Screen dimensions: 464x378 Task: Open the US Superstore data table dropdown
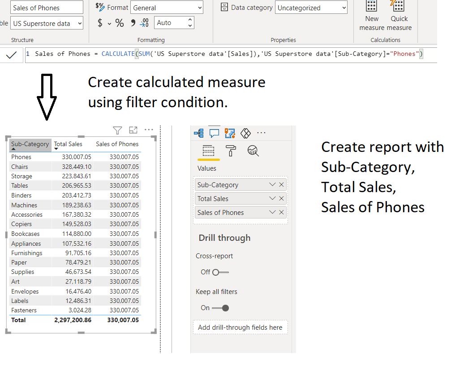[47, 23]
